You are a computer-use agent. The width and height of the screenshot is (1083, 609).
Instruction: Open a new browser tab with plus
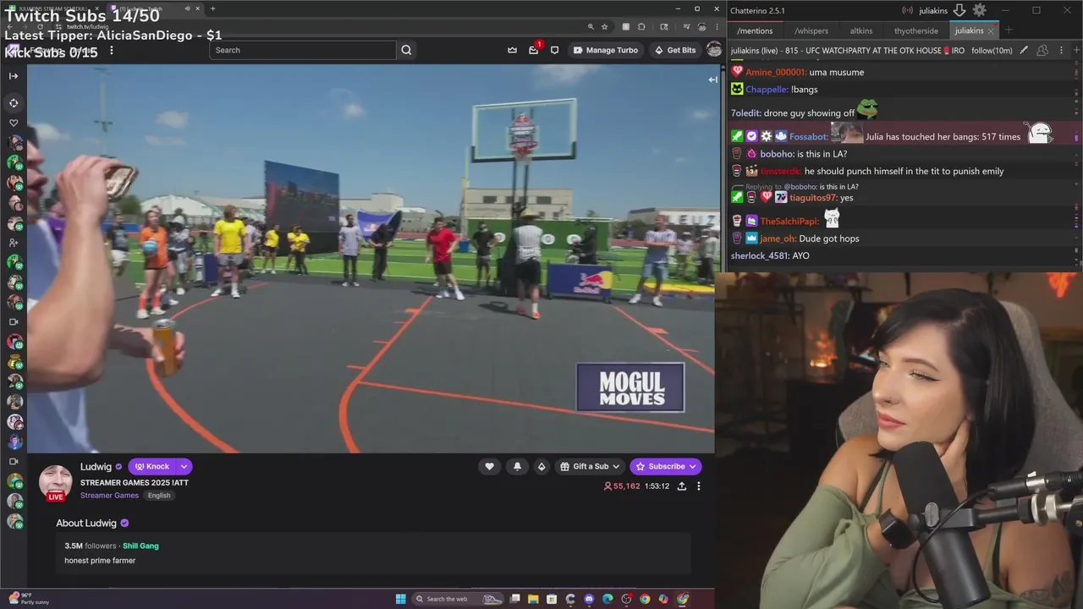pyautogui.click(x=212, y=8)
